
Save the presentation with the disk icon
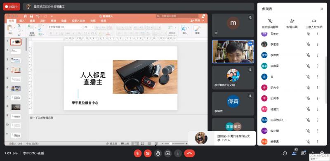pyautogui.click(x=31, y=16)
